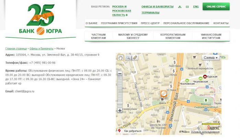Click the Школа № 1397 icon on the map
This screenshot has width=240, height=138.
[158, 121]
